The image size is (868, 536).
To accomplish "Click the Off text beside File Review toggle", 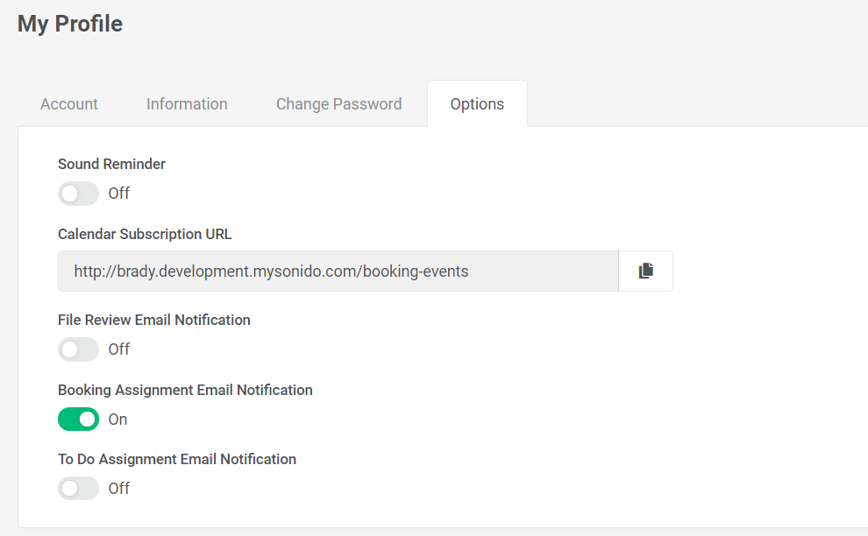I will (119, 349).
